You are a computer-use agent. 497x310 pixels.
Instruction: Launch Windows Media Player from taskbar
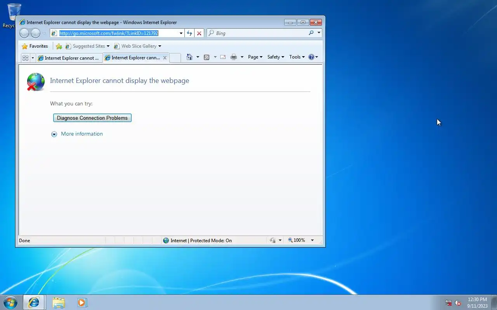(82, 303)
